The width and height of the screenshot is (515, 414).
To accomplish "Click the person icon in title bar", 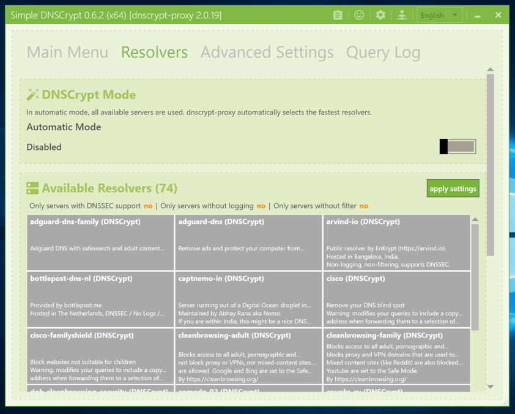I will 402,15.
